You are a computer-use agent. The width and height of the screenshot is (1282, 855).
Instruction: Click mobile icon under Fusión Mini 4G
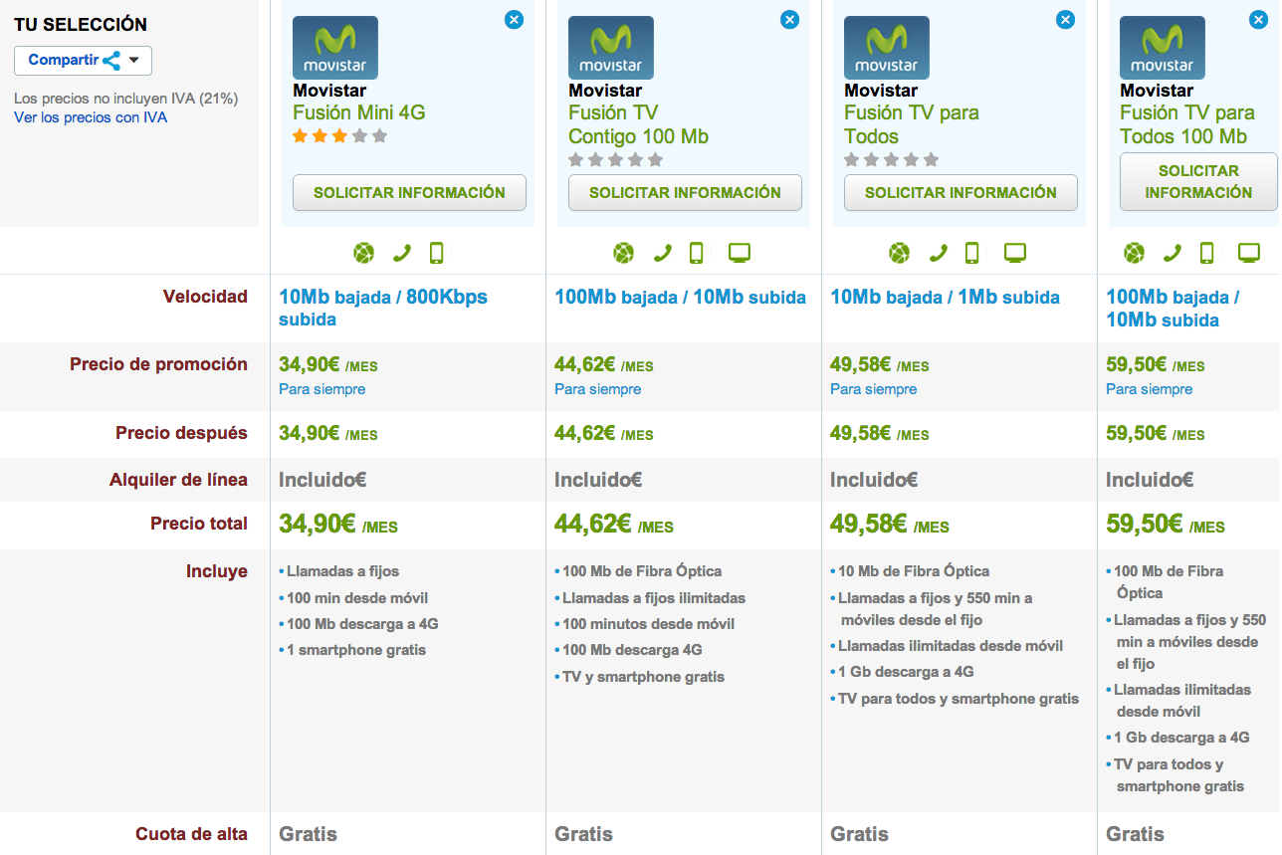pos(436,254)
